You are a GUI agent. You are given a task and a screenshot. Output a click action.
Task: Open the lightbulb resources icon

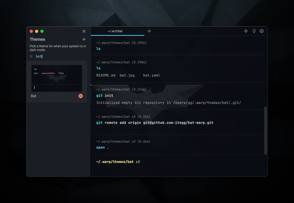(x=254, y=31)
